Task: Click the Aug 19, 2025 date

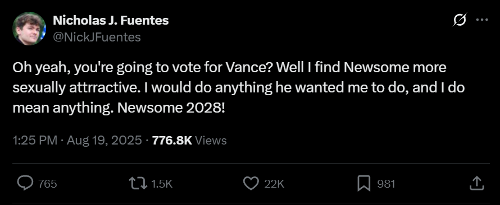Action: pos(104,140)
